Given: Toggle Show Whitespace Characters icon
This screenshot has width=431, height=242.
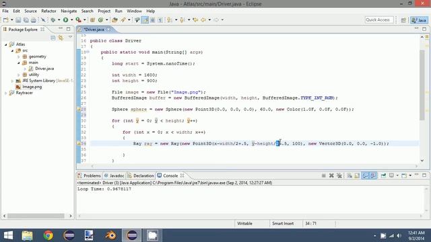Looking at the screenshot, I should [160, 19].
